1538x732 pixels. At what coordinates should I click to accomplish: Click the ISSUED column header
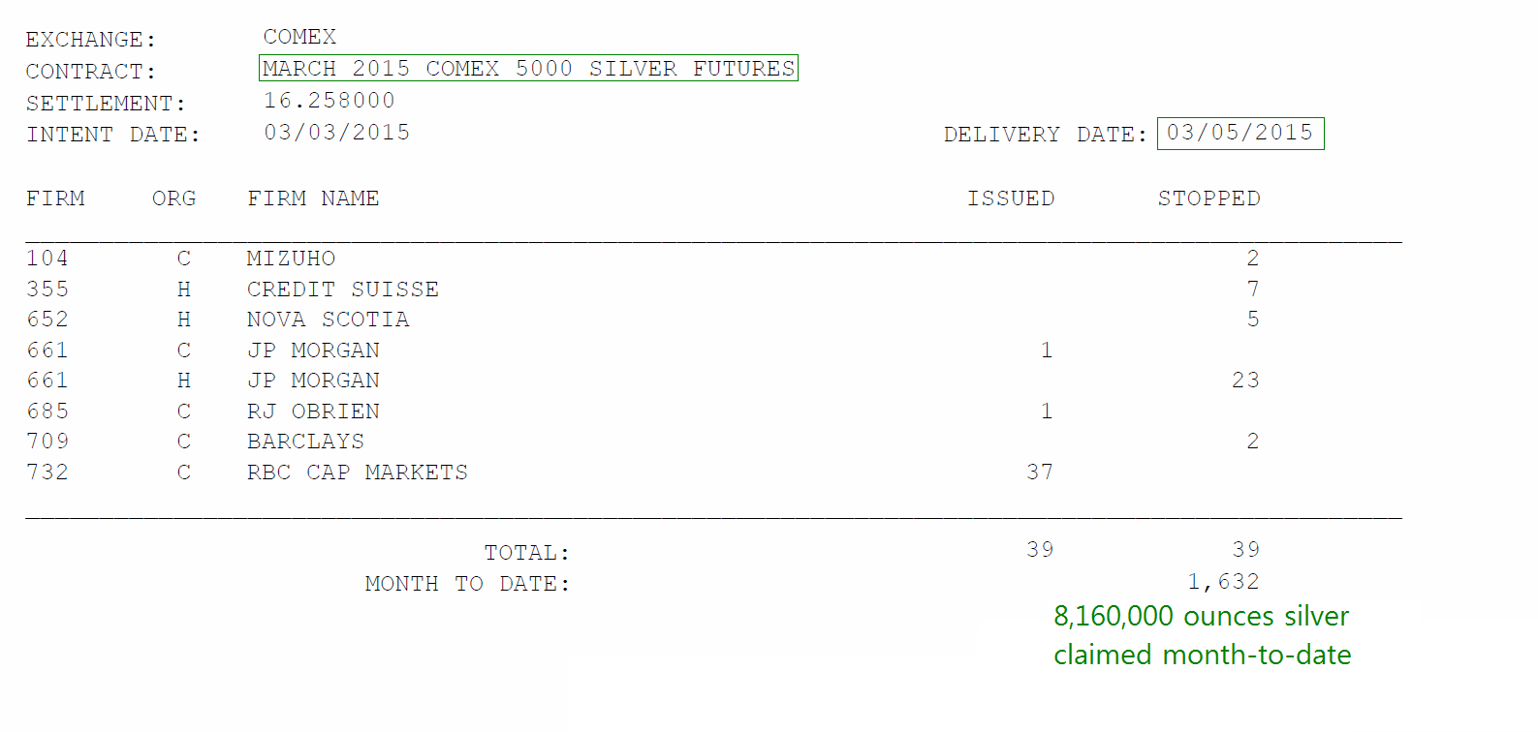point(1011,198)
